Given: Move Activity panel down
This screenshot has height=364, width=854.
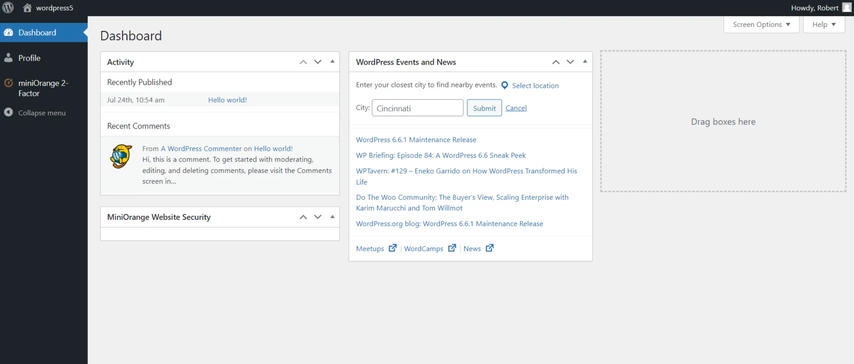Looking at the screenshot, I should (x=318, y=62).
